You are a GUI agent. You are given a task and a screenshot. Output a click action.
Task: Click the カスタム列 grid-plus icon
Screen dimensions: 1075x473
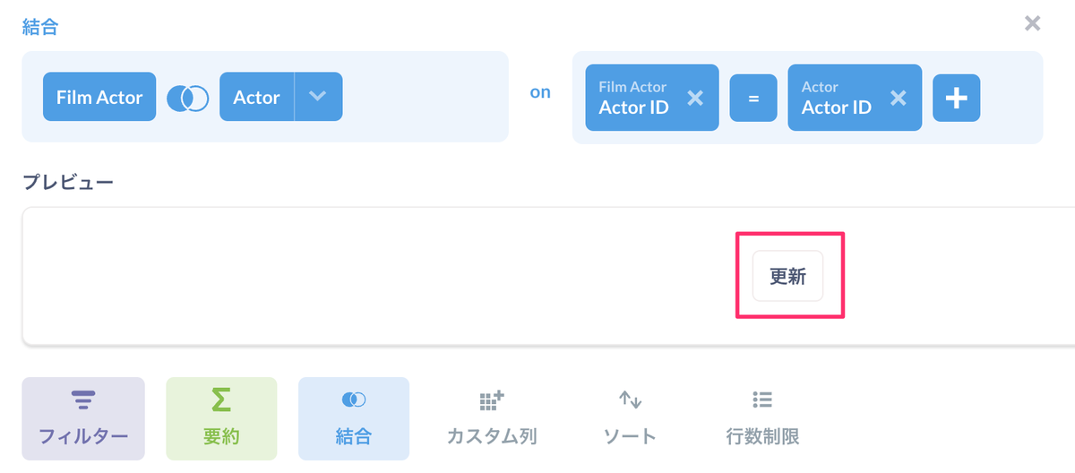point(492,400)
